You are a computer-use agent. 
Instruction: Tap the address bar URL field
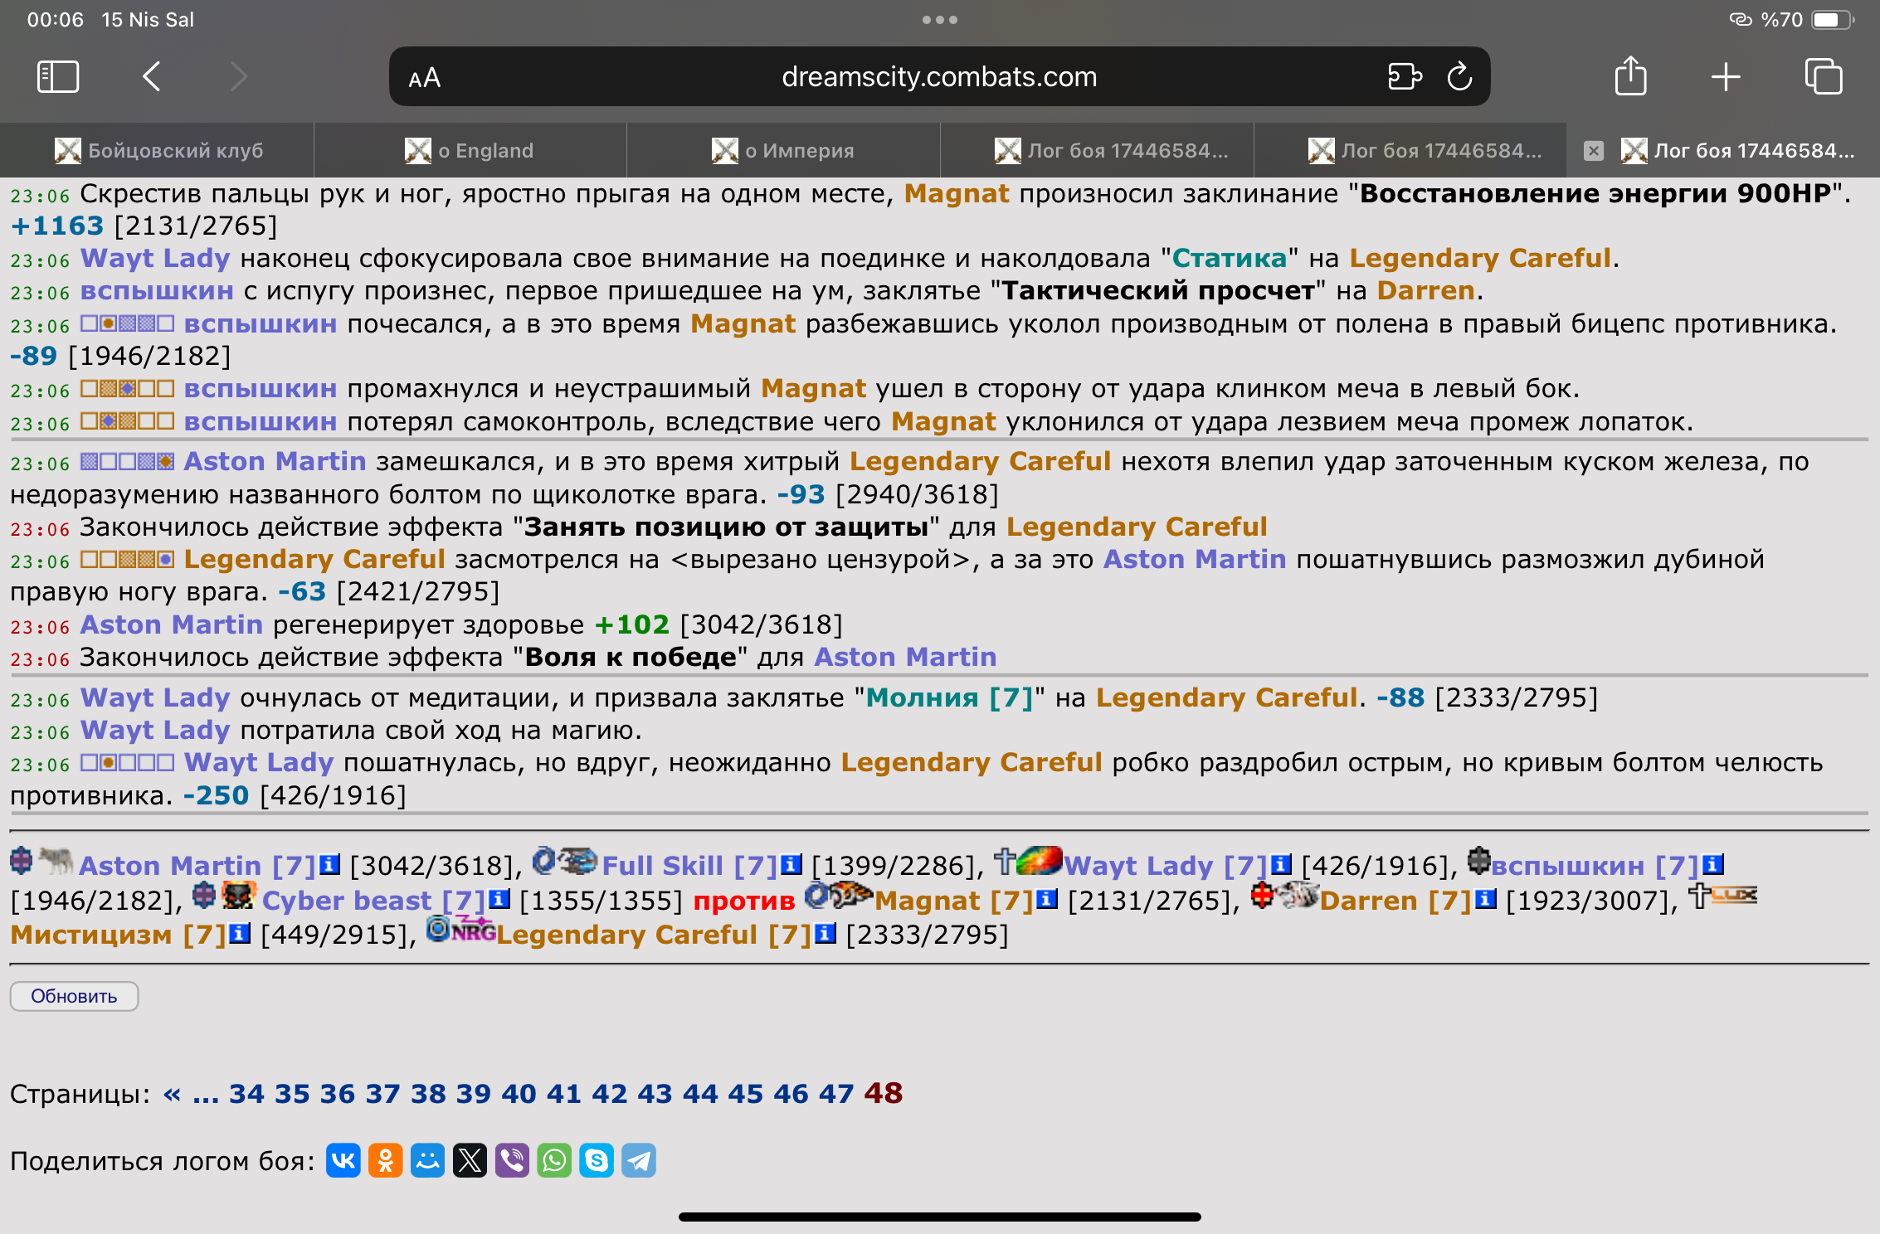(x=938, y=77)
